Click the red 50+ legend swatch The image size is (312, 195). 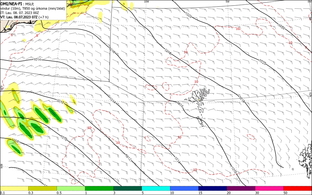pyautogui.click(x=298, y=188)
